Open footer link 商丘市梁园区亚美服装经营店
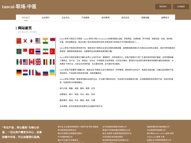Screen dimensions: 191x143 tap(70, 133)
